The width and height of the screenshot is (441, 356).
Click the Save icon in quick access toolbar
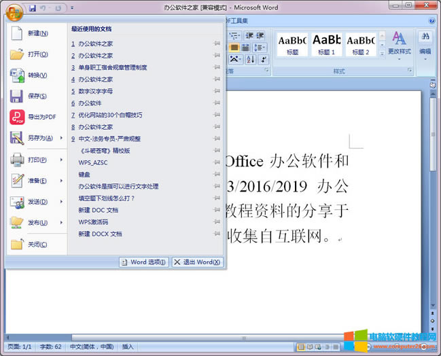pos(32,8)
